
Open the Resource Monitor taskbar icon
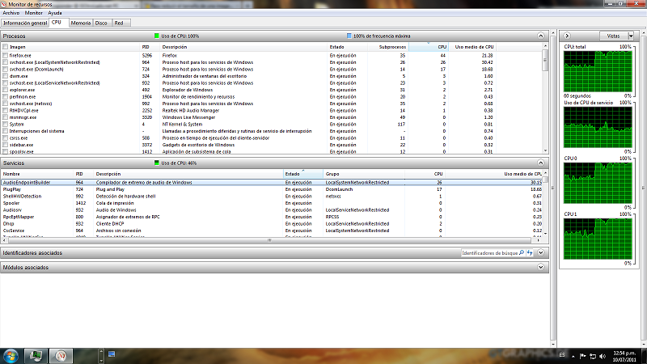pyautogui.click(x=36, y=356)
